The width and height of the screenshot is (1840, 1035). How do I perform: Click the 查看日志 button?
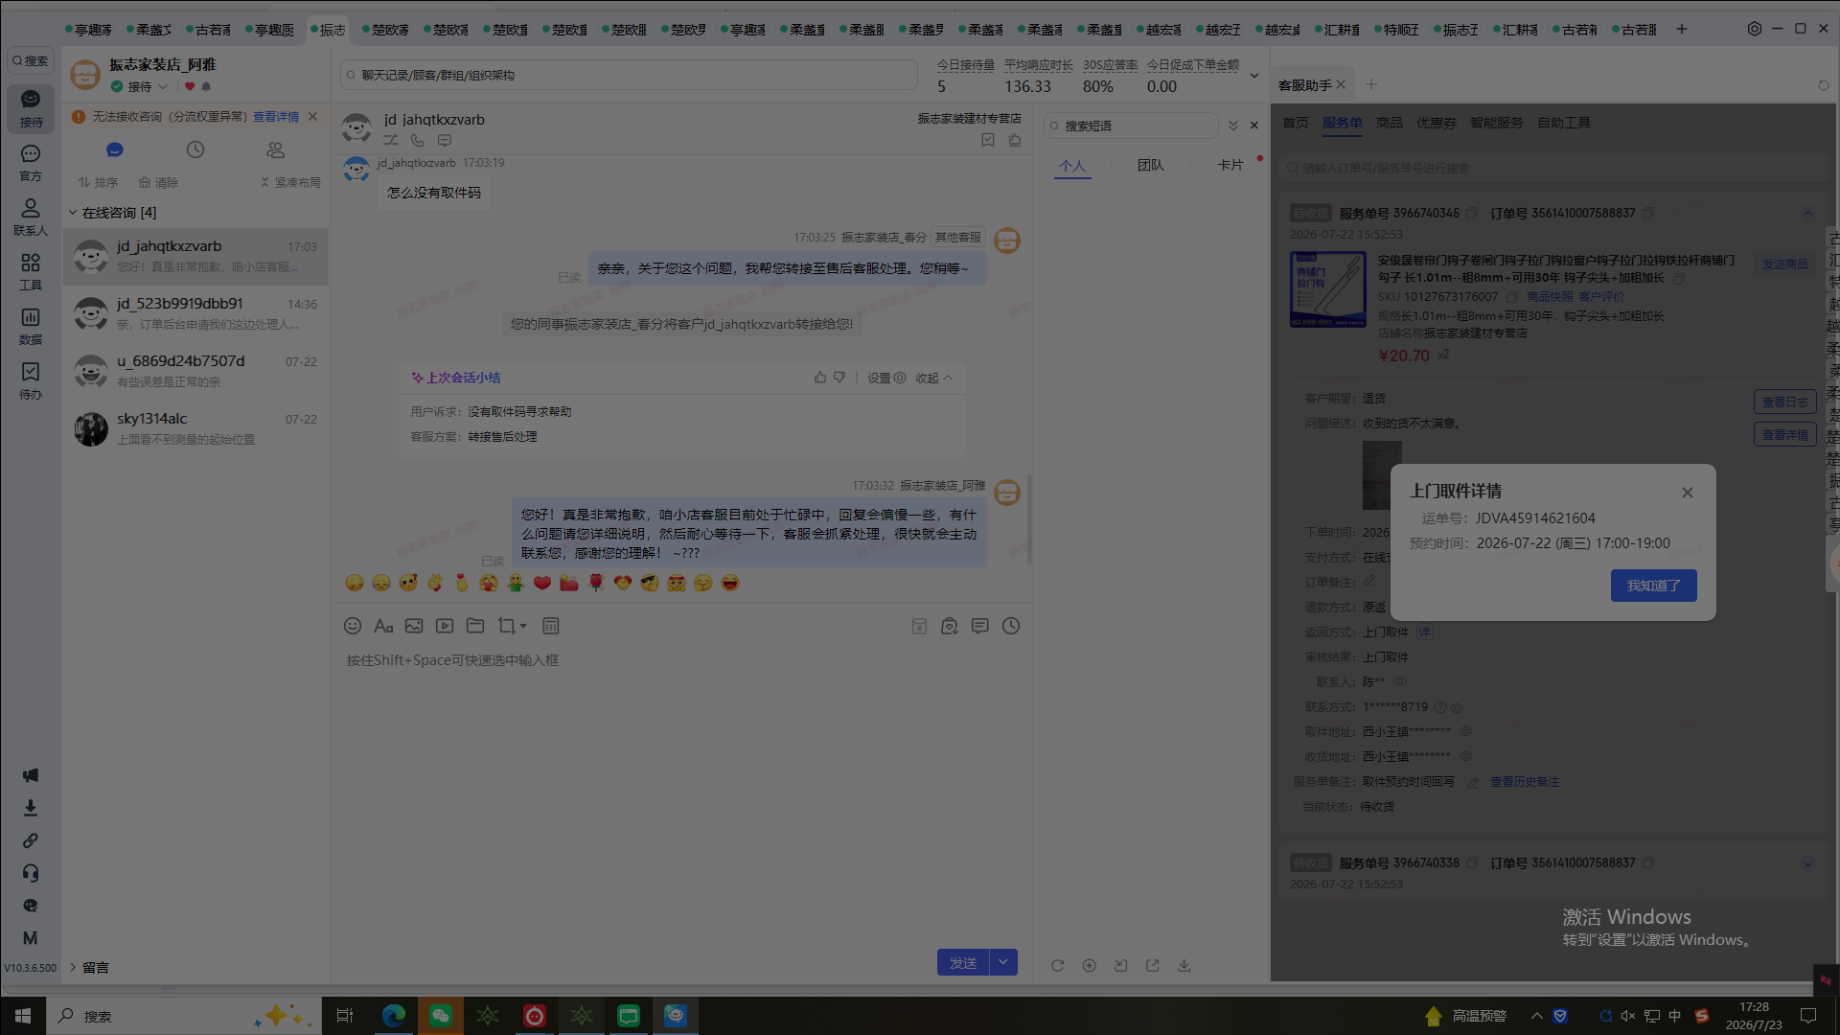coord(1785,402)
